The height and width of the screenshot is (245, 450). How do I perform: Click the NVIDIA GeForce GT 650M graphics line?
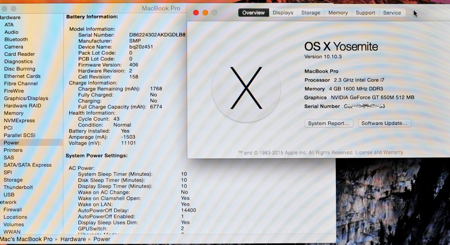click(x=359, y=97)
